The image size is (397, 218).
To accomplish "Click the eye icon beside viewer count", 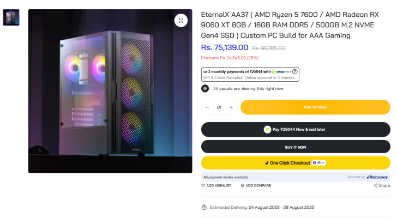I will coord(205,88).
